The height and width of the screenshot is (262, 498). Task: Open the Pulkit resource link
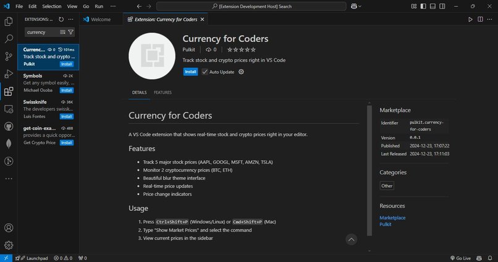click(386, 224)
